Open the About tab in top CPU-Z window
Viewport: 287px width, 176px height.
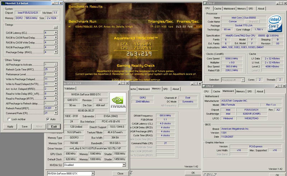click(261, 9)
